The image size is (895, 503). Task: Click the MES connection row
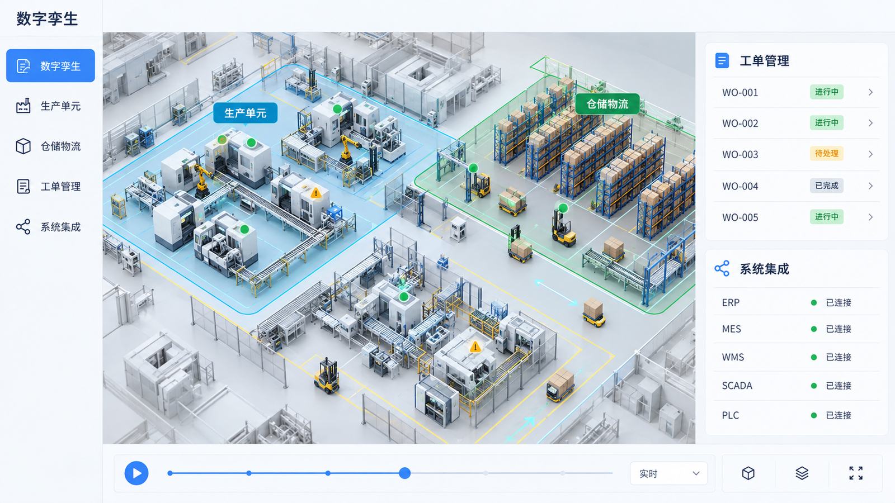point(797,329)
